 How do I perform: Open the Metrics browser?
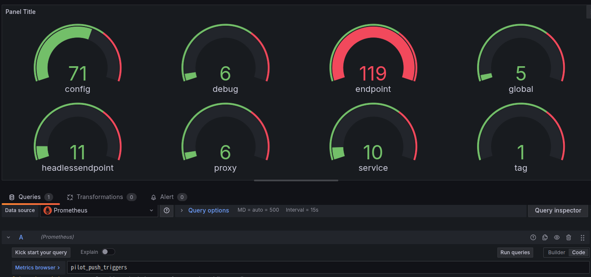pyautogui.click(x=38, y=267)
